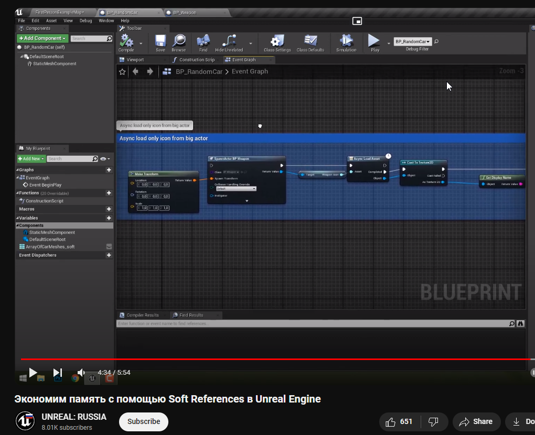Image resolution: width=535 pixels, height=435 pixels.
Task: Switch to the BP_Weapon tab
Action: click(184, 13)
